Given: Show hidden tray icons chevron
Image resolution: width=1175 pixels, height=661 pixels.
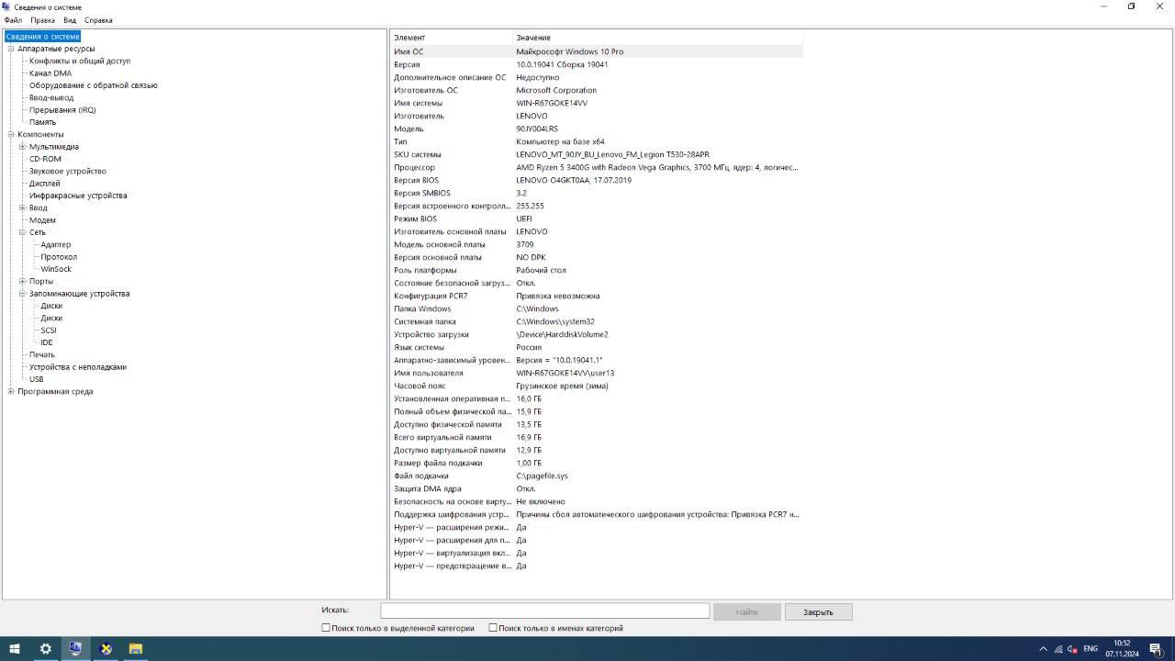Looking at the screenshot, I should pos(1043,649).
